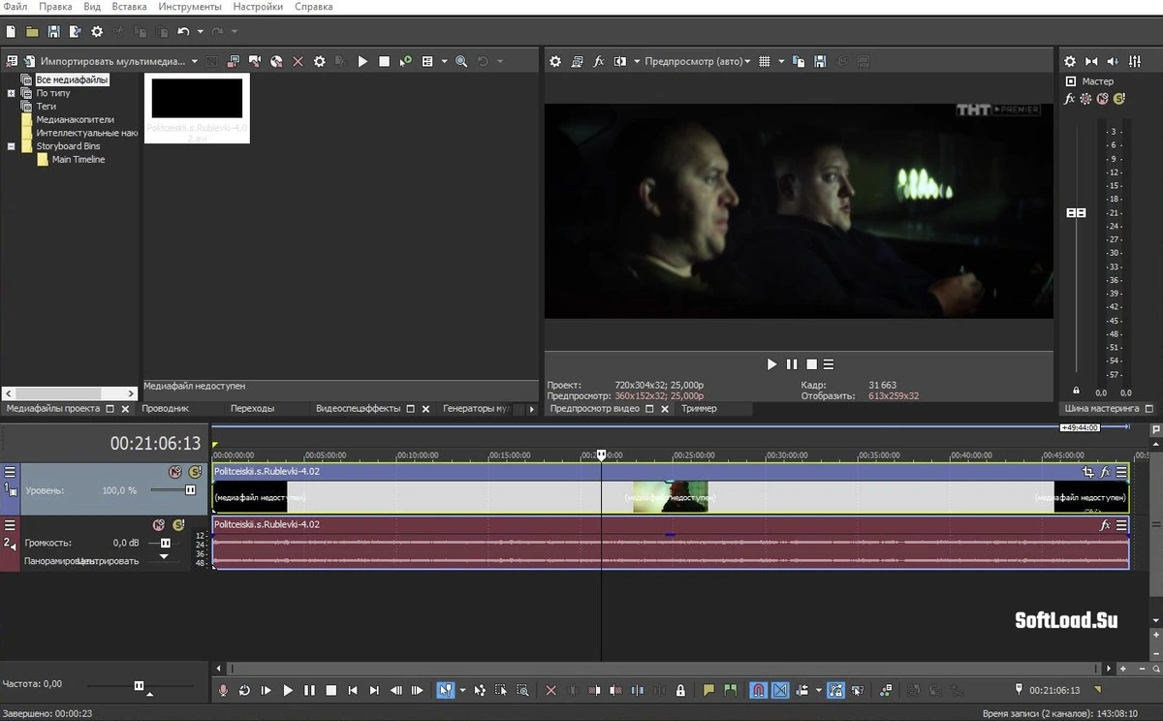Screen dimensions: 1163x721
Task: Click audio track volume slider handle
Action: tap(166, 543)
